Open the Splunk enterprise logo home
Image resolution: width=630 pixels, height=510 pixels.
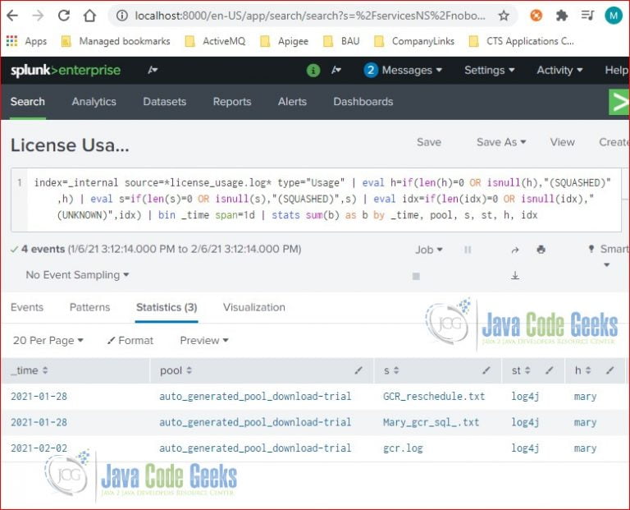point(65,71)
